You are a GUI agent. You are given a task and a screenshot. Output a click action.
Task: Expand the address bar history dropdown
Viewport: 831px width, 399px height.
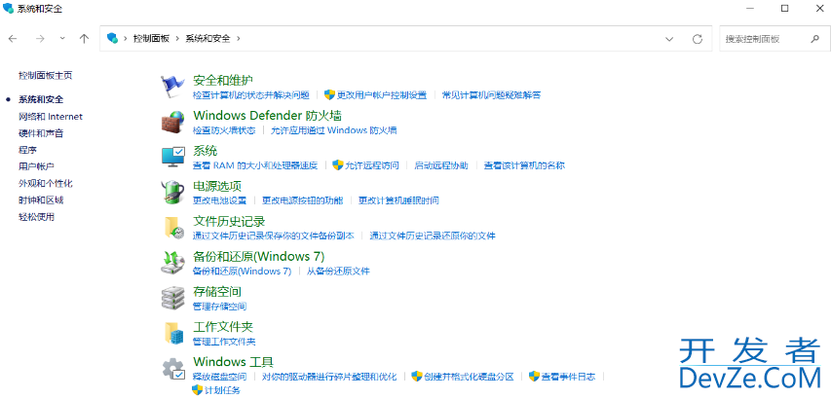(x=669, y=39)
